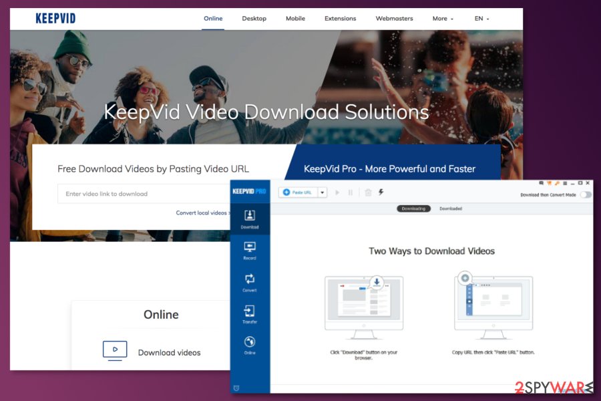Click the Paste URL method illustration
601x401 pixels.
tap(493, 305)
